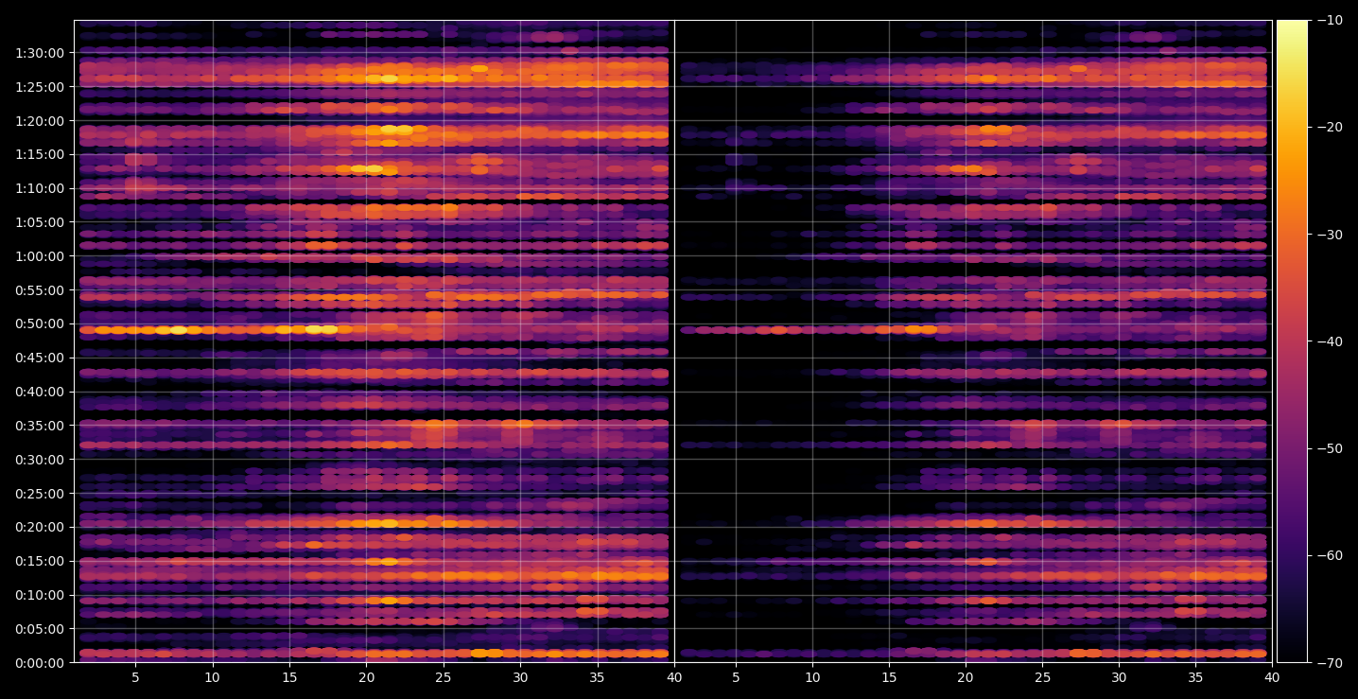Screen dimensions: 1358x699
Task: Click x-axis label 25 under the left heatmap
Action: (444, 677)
